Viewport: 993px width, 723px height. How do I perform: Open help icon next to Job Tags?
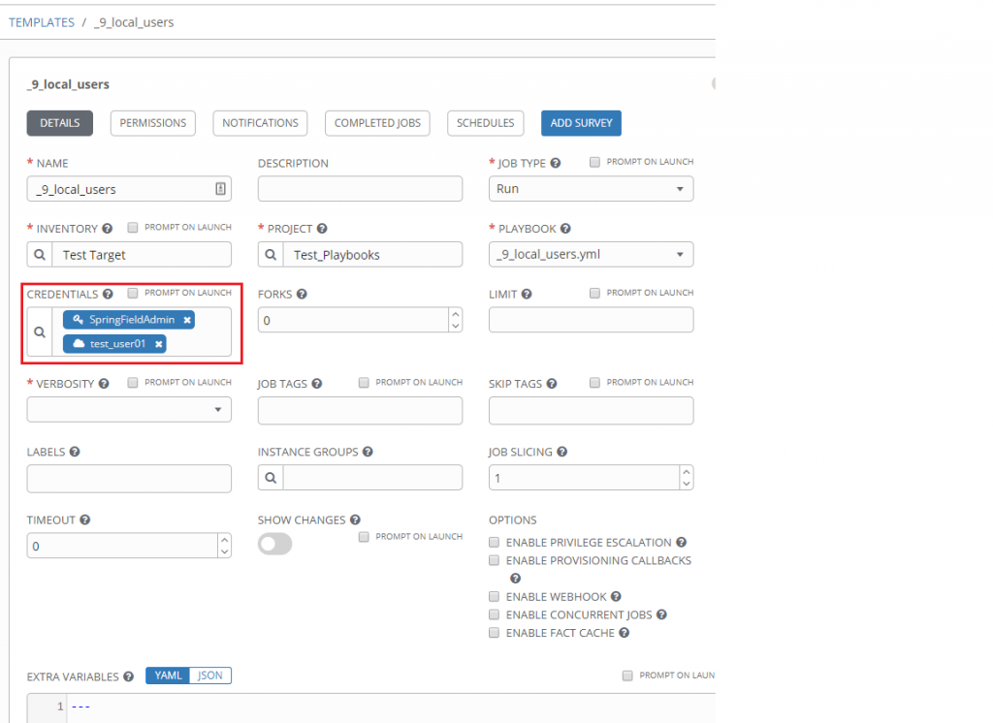pyautogui.click(x=317, y=384)
